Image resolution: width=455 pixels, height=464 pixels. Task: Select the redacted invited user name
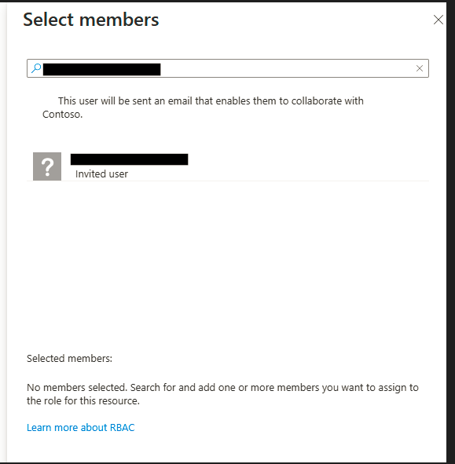129,159
